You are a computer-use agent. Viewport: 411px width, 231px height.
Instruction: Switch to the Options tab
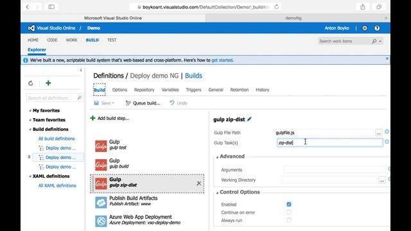[x=119, y=90]
